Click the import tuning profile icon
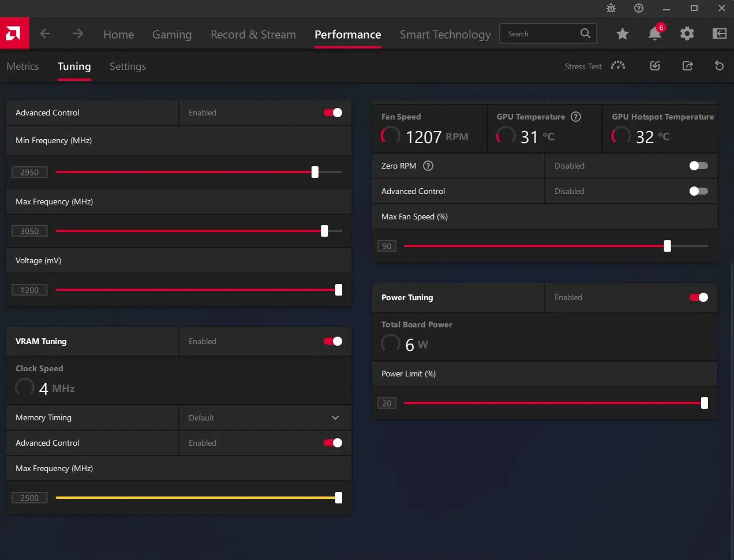The width and height of the screenshot is (734, 560). [x=655, y=66]
